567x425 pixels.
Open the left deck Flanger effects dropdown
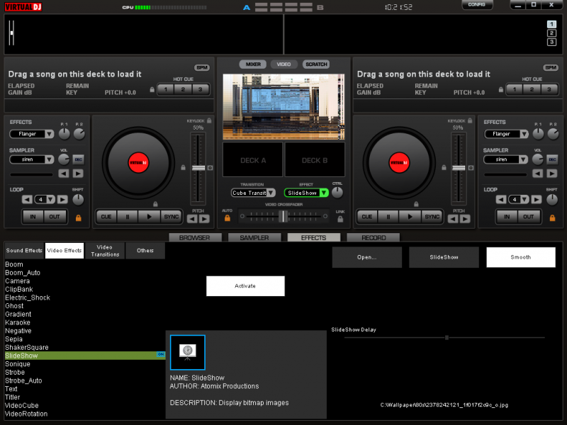[x=49, y=134]
